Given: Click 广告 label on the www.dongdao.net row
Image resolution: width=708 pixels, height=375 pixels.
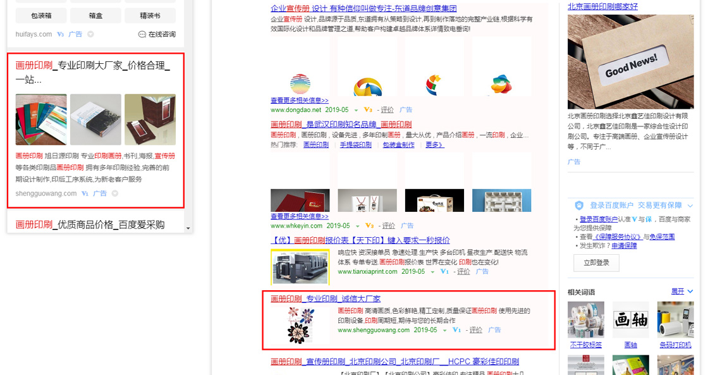Looking at the screenshot, I should tap(406, 110).
